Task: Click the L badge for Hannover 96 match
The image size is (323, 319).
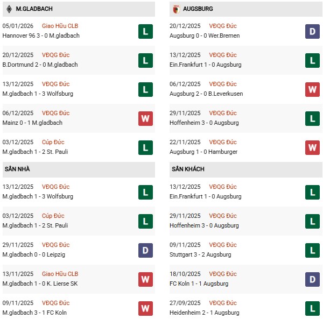Action: [x=145, y=31]
